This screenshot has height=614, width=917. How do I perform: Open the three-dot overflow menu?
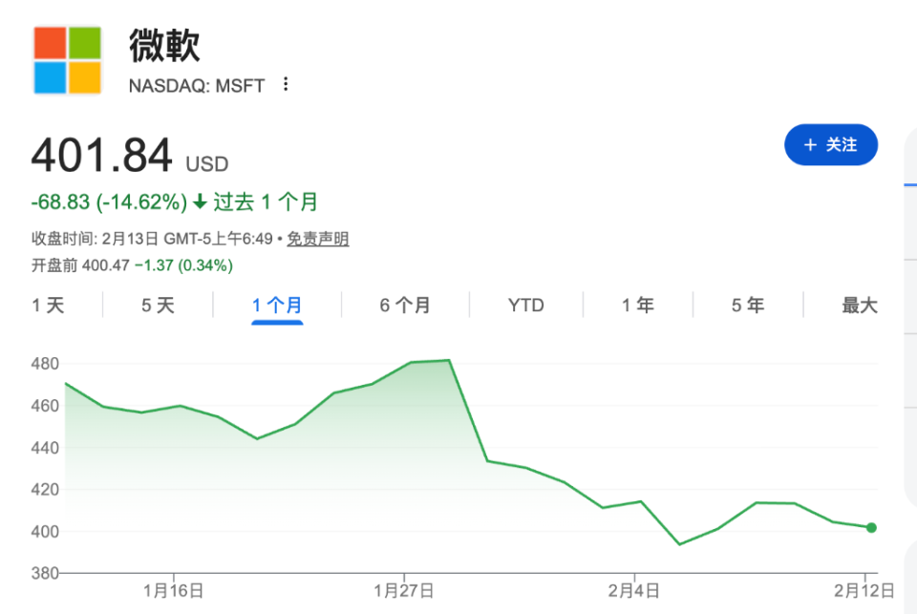point(284,85)
